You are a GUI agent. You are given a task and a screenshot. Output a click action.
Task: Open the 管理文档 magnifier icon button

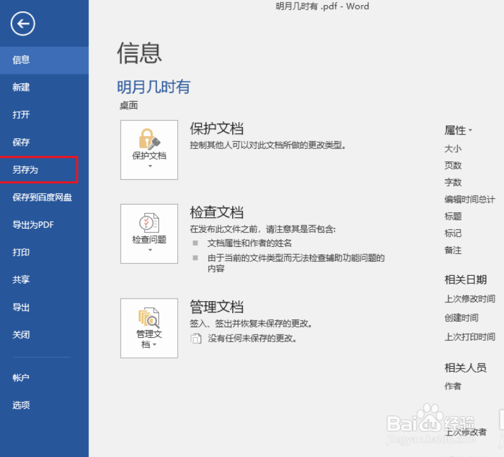(149, 328)
